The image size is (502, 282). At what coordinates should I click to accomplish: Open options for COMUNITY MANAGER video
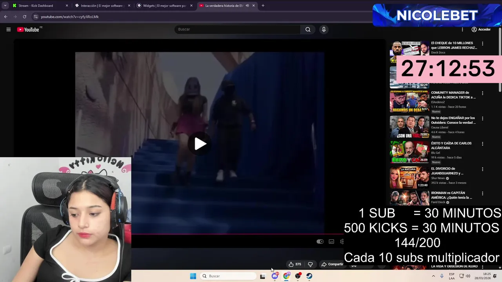482,93
